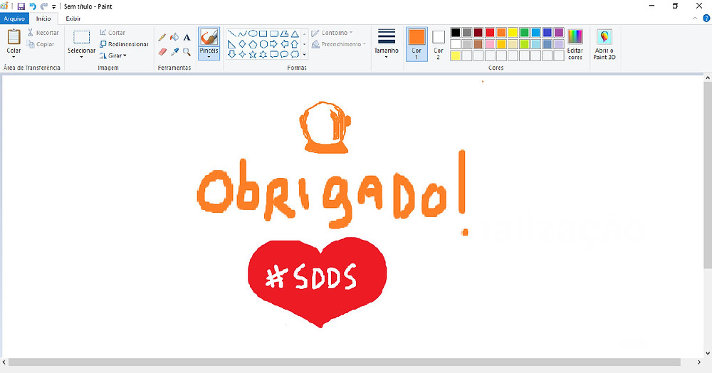The height and width of the screenshot is (373, 712).
Task: Click the Colar clipboard icon
Action: [14, 37]
